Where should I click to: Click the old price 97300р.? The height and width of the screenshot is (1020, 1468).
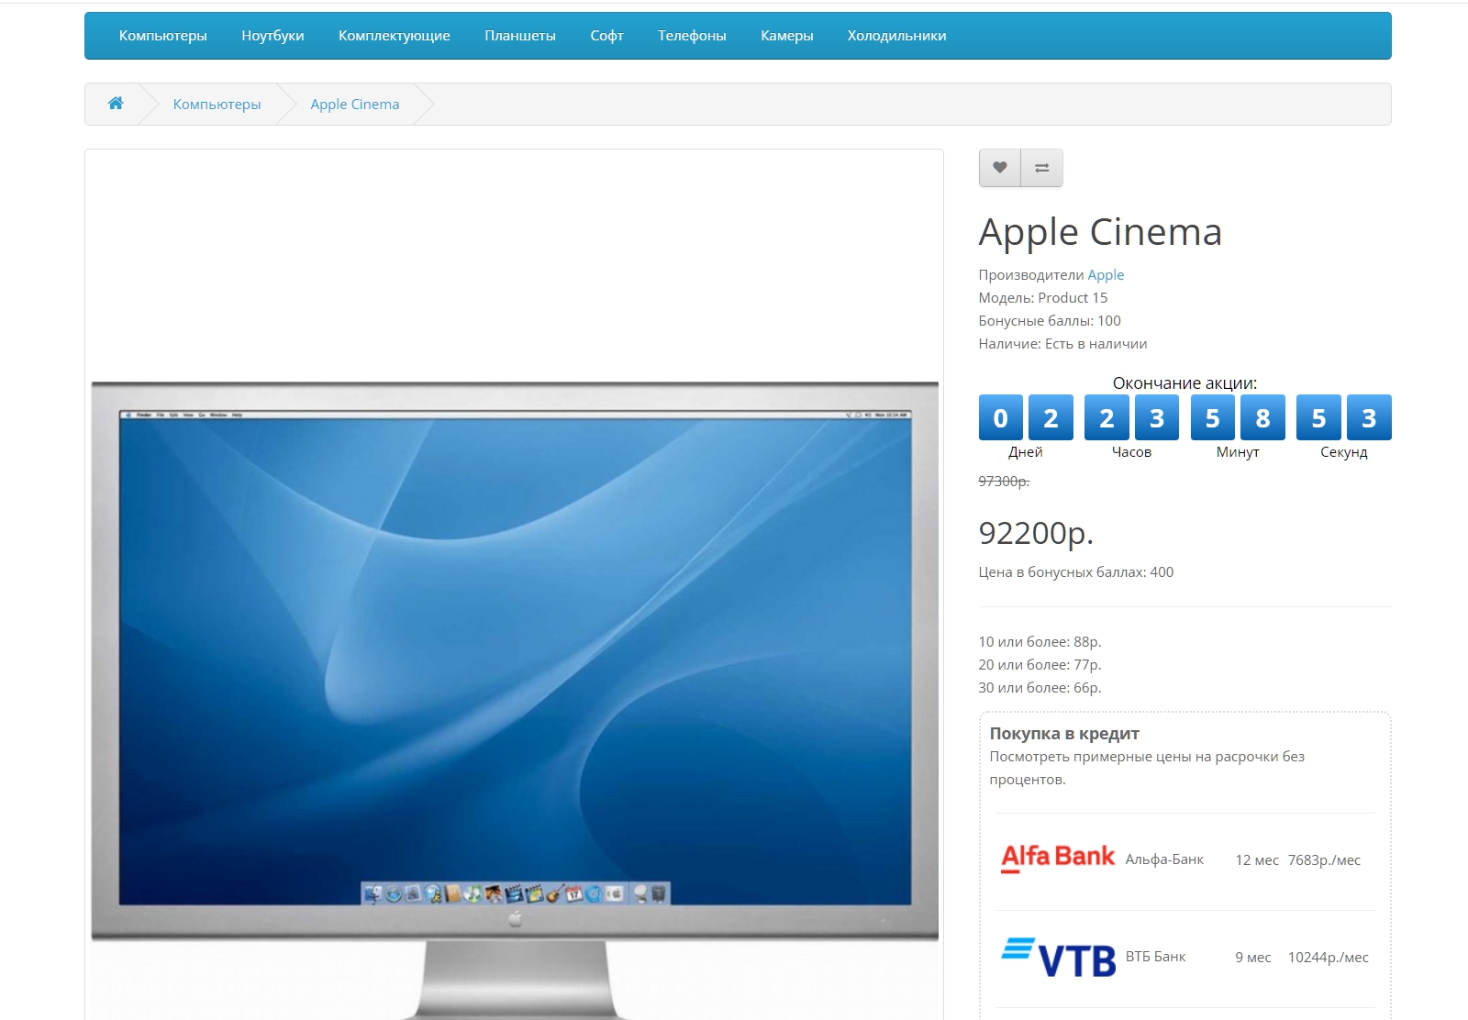point(1004,482)
